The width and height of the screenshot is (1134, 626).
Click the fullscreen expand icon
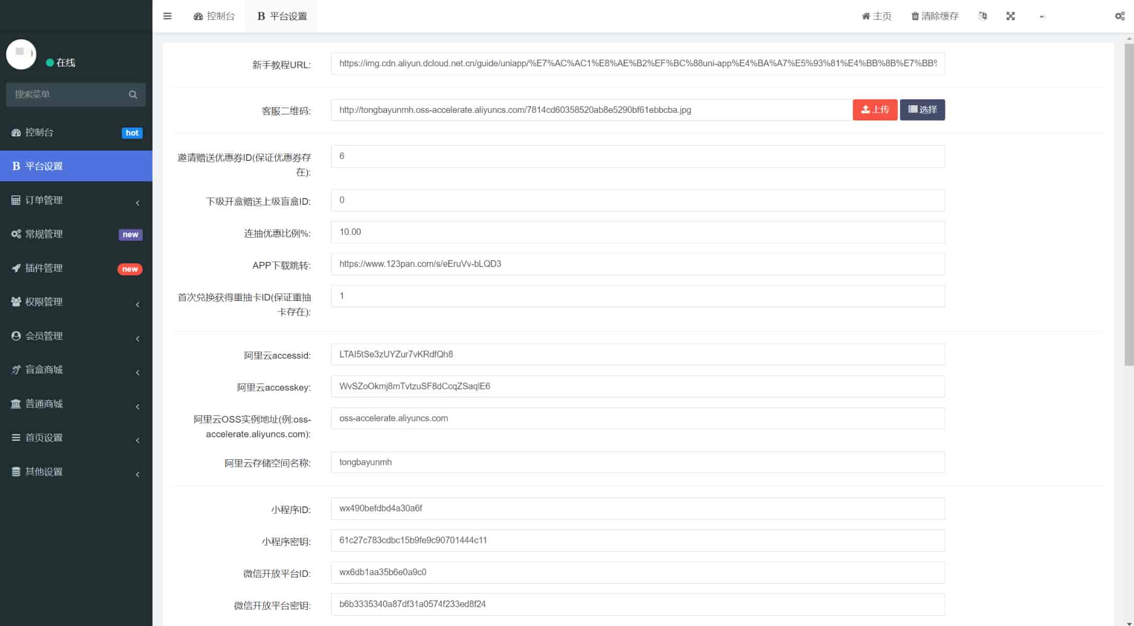[1010, 16]
